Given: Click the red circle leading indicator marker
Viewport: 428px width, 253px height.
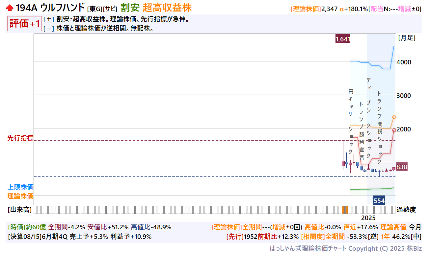Looking at the screenshot, I should coord(394,130).
